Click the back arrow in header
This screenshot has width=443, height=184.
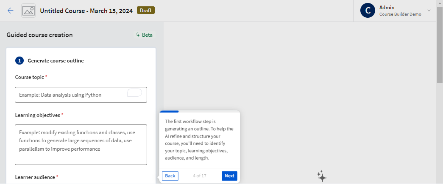point(11,11)
